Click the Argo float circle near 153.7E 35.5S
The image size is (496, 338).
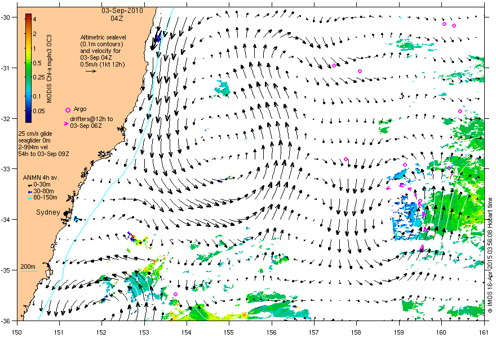coord(175,295)
